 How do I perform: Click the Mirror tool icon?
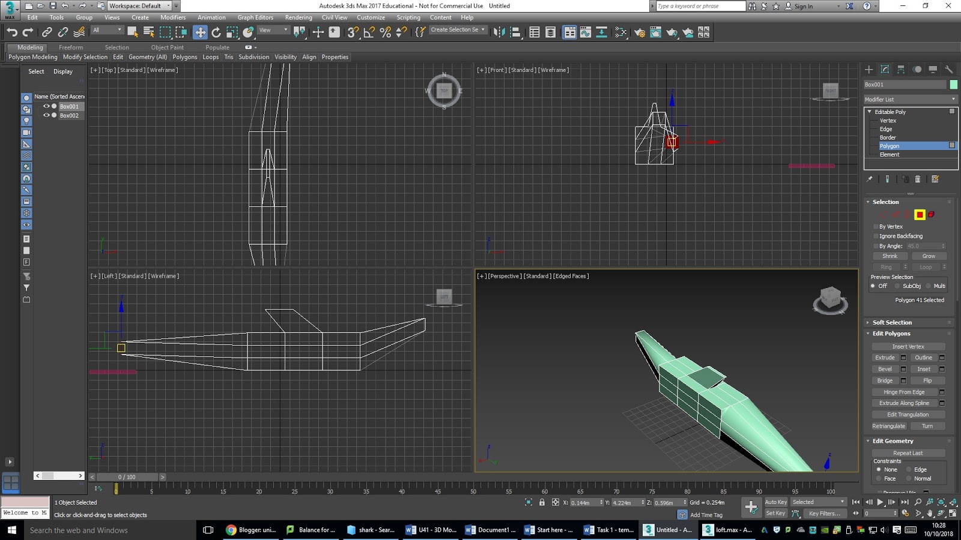(499, 32)
